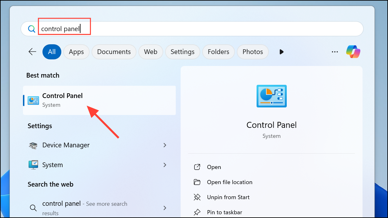The width and height of the screenshot is (388, 218).
Task: Click the Device Manager icon
Action: tap(33, 145)
